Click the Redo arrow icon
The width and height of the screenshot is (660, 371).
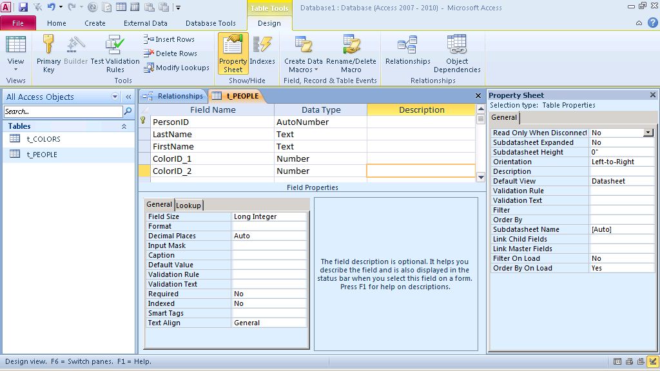(72, 7)
